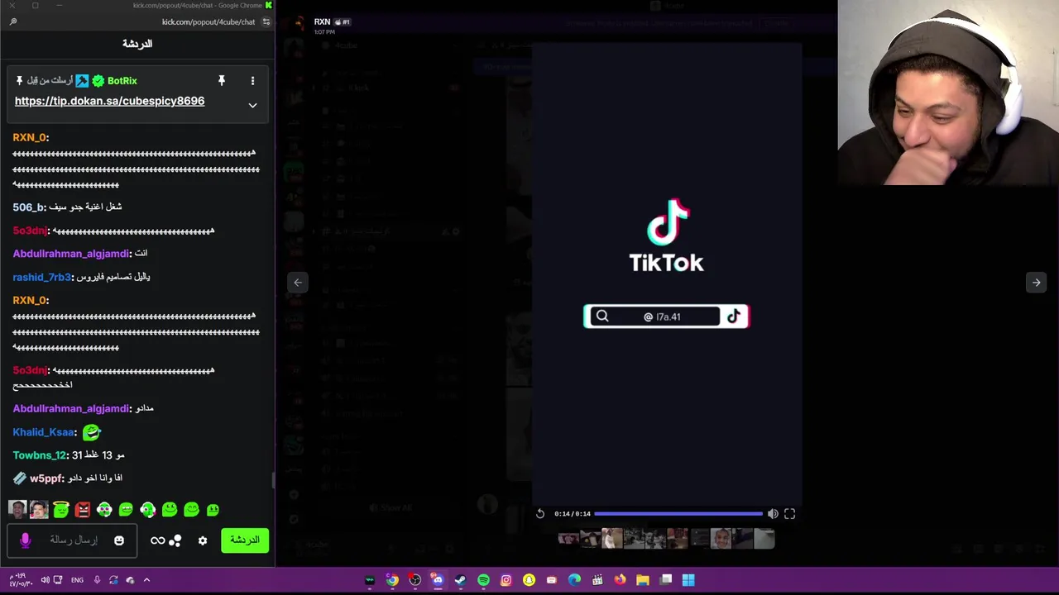Select first thumbnail in media strip
The height and width of the screenshot is (595, 1059).
pyautogui.click(x=568, y=539)
